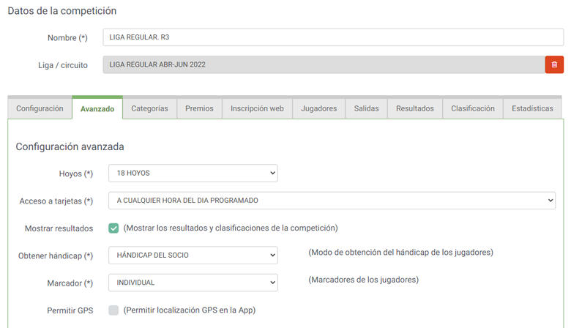Select the Avanzado tab
This screenshot has width=571, height=328.
coord(97,108)
